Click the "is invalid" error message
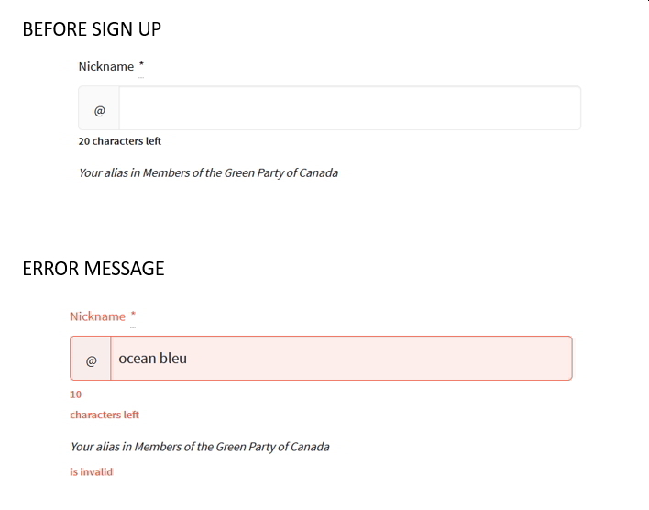This screenshot has width=649, height=510. coord(92,472)
